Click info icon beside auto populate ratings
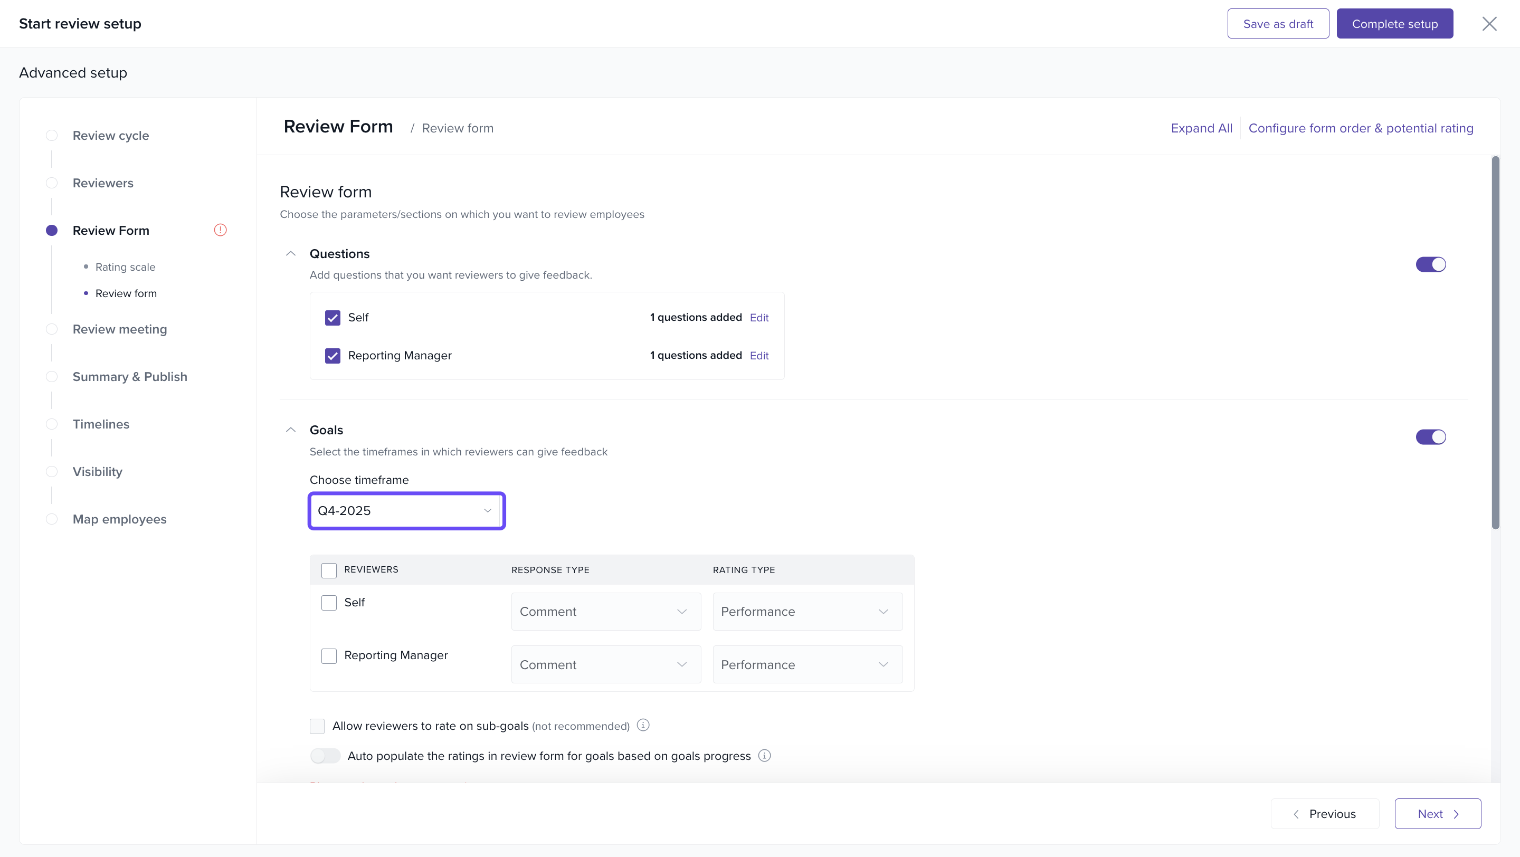The width and height of the screenshot is (1520, 857). pos(764,756)
